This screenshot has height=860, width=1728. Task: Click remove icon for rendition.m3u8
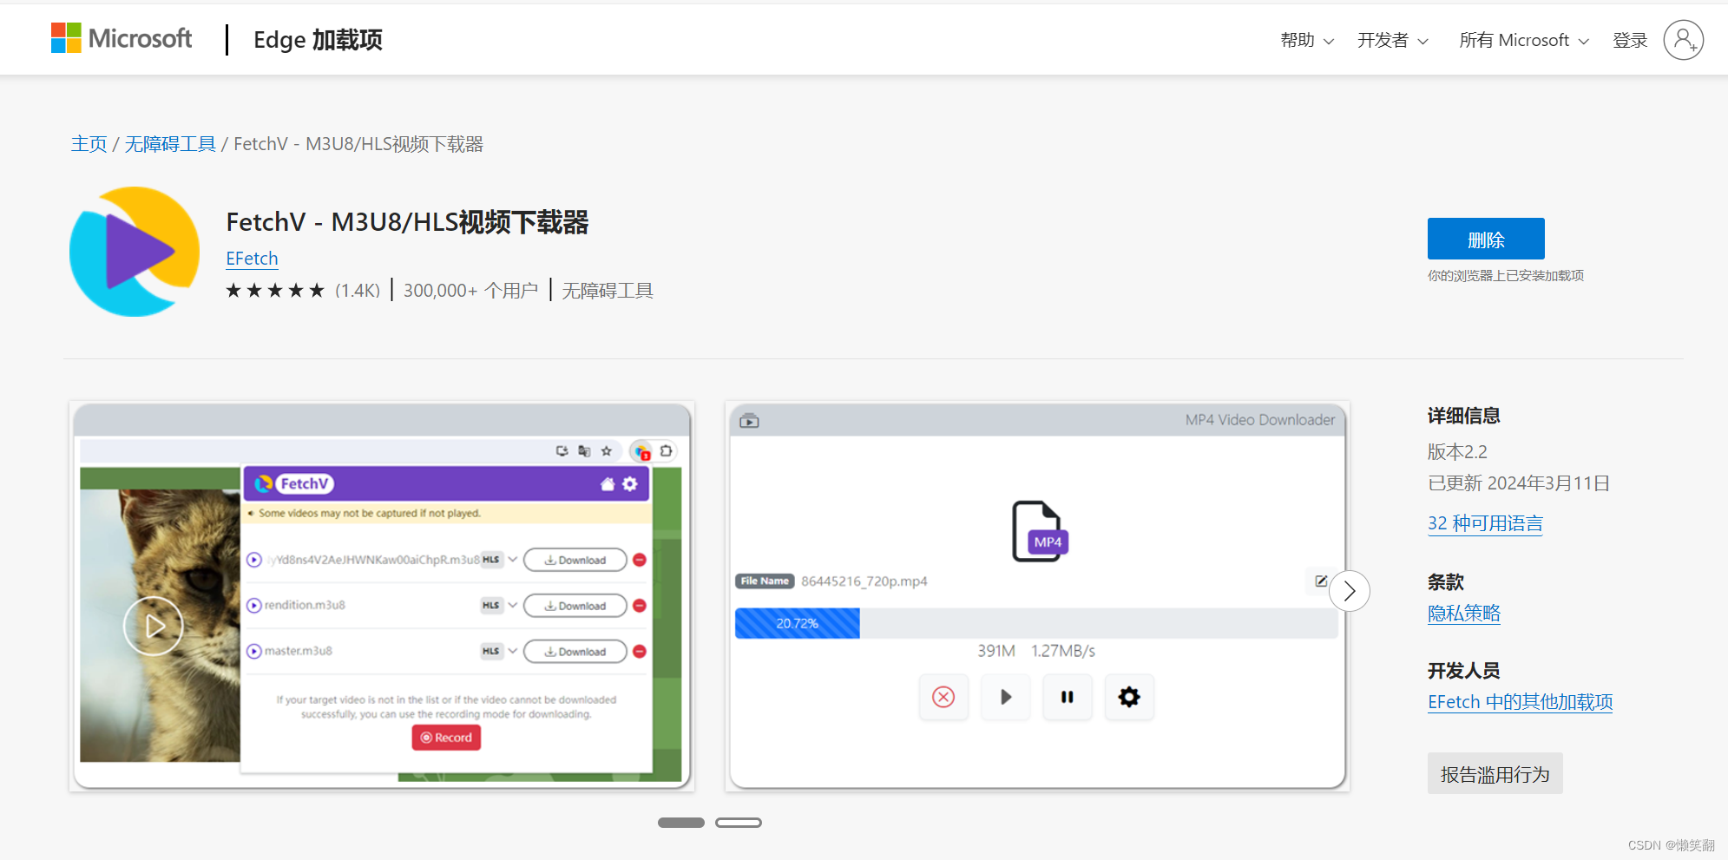tap(640, 606)
